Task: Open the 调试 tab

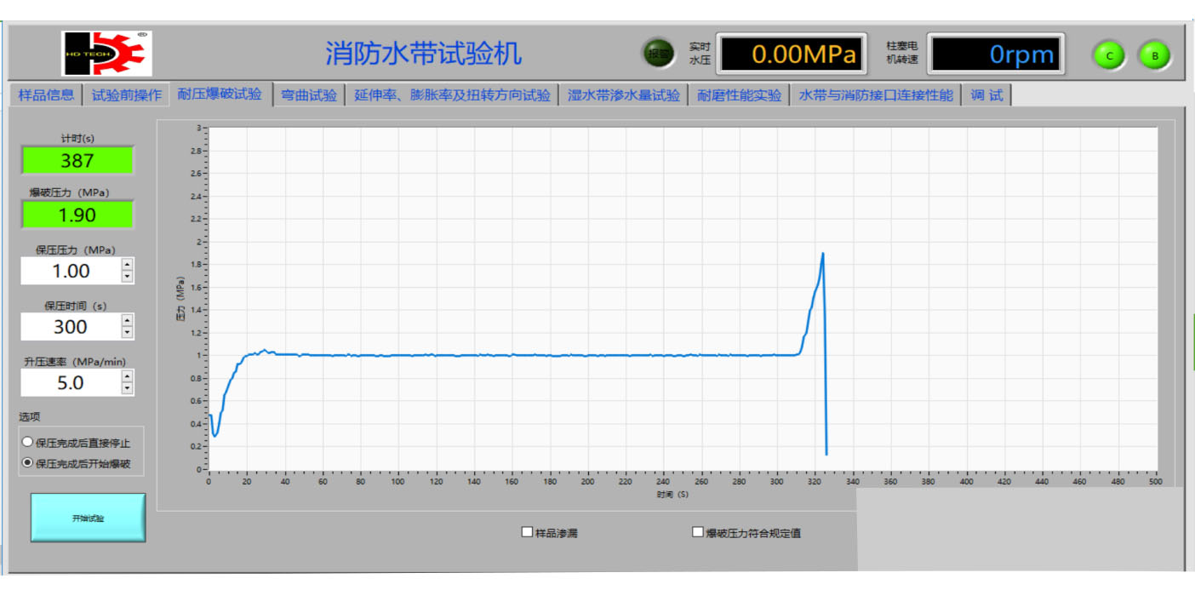Action: [x=986, y=95]
